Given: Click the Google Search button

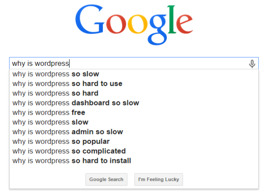Looking at the screenshot, I should [106, 179].
